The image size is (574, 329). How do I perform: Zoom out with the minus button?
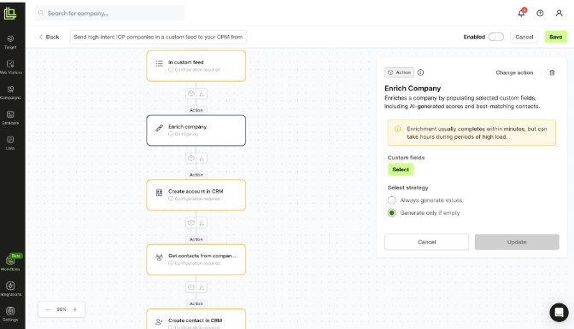[x=48, y=309]
